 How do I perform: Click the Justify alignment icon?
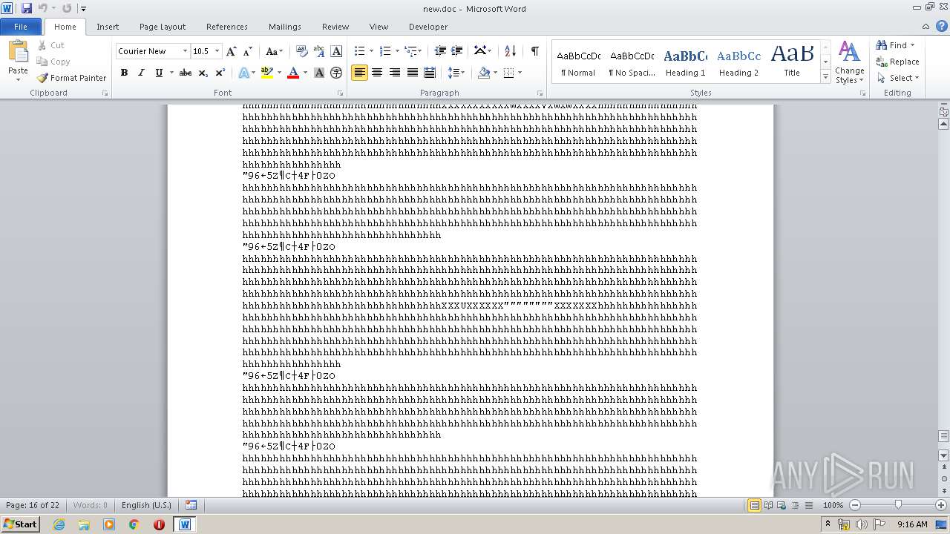(412, 73)
